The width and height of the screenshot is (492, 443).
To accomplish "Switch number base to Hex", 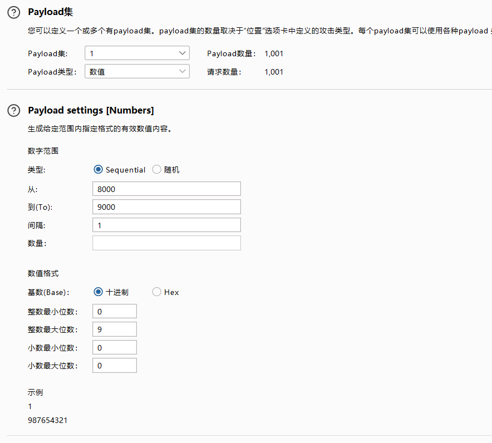I will (157, 292).
